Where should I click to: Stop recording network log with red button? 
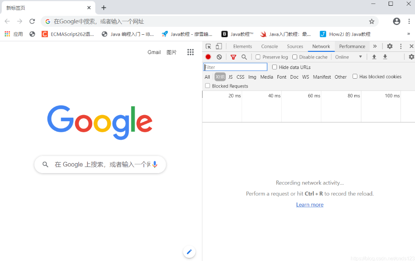point(208,57)
